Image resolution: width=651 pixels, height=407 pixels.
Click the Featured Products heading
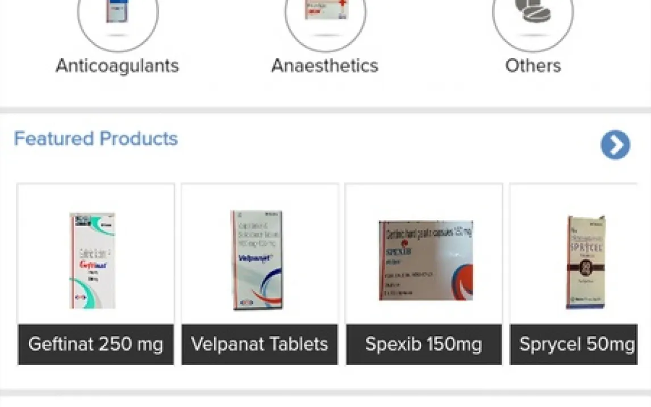[x=96, y=139]
